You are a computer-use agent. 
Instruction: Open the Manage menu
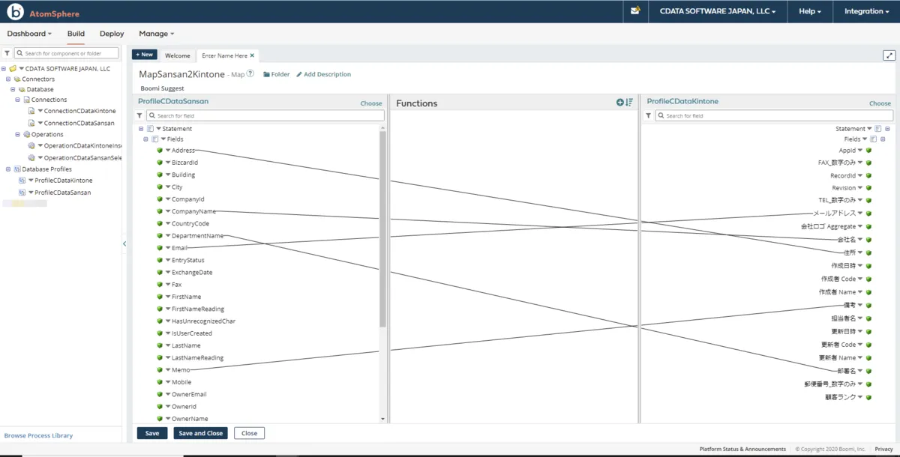tap(156, 34)
